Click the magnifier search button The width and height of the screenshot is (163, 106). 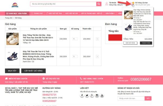point(99,4)
